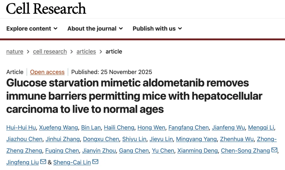
Task: Select author Xianming Deng link
Action: 197,151
